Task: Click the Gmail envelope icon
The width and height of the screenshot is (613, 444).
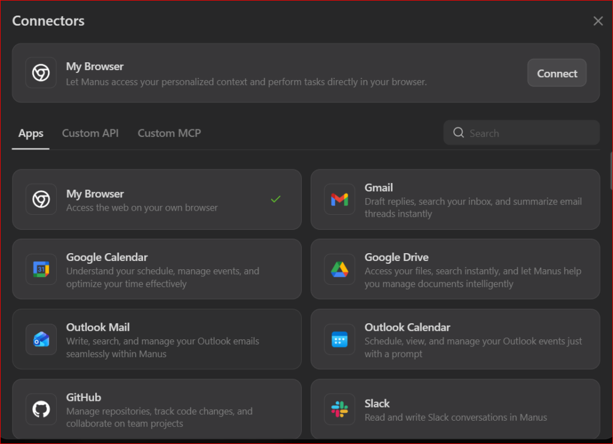Action: (339, 199)
